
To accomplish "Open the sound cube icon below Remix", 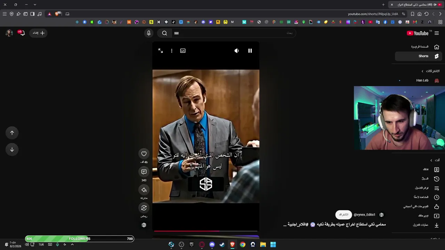I will pyautogui.click(x=144, y=225).
